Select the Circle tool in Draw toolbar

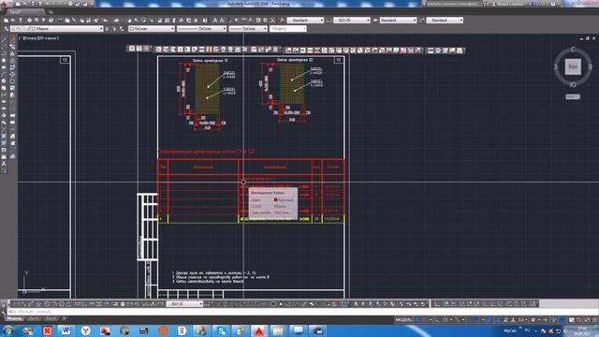tap(4, 81)
